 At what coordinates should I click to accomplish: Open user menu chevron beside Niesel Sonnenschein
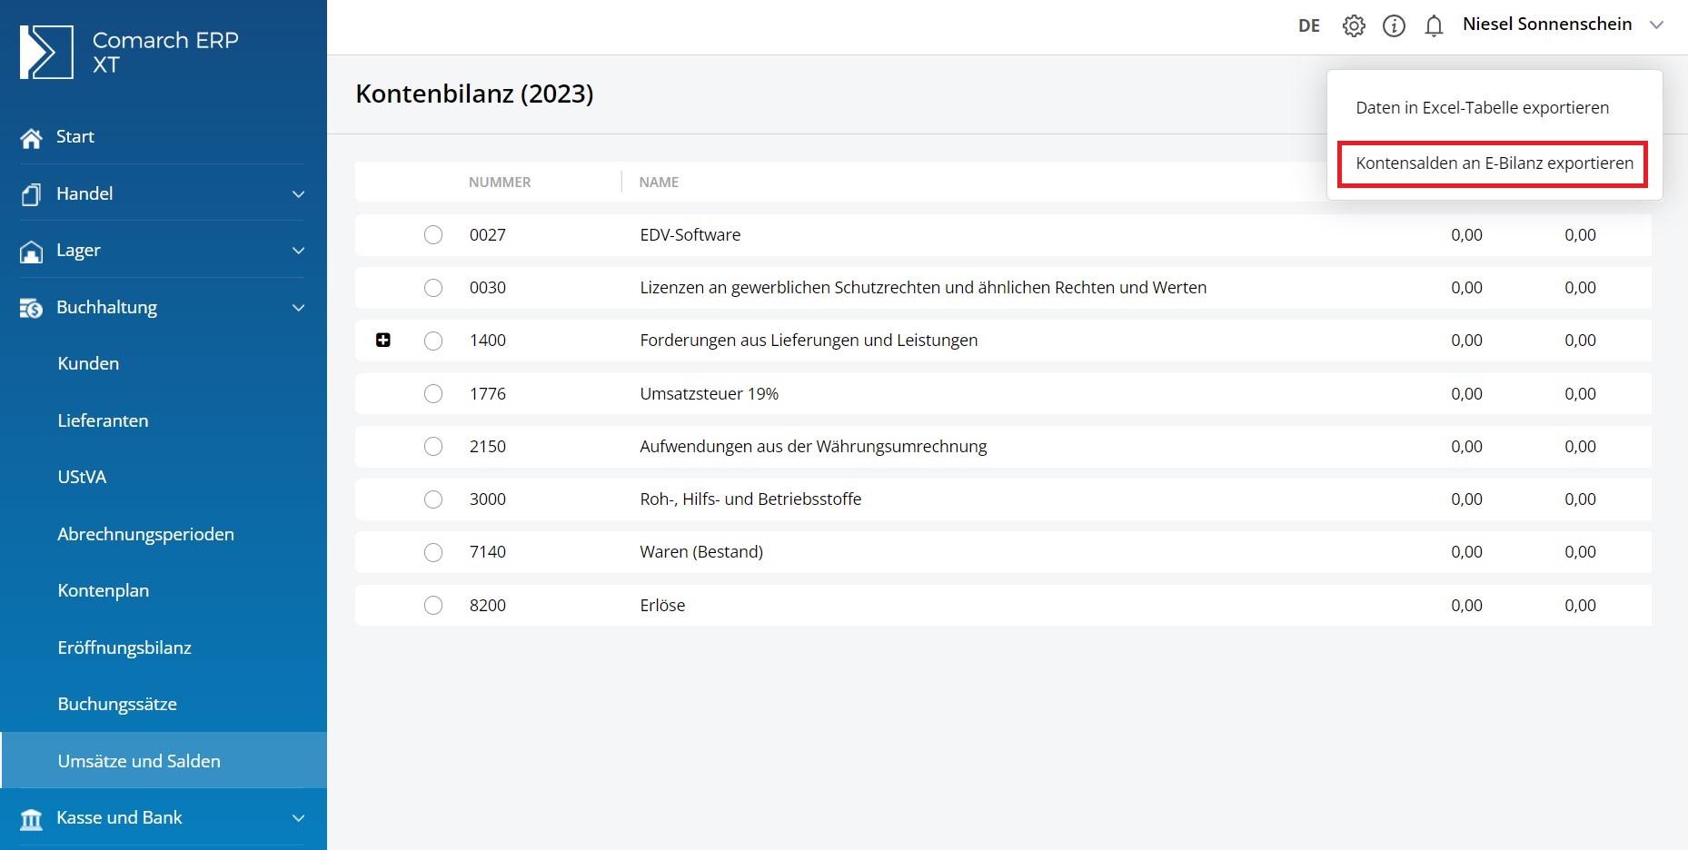click(x=1656, y=25)
